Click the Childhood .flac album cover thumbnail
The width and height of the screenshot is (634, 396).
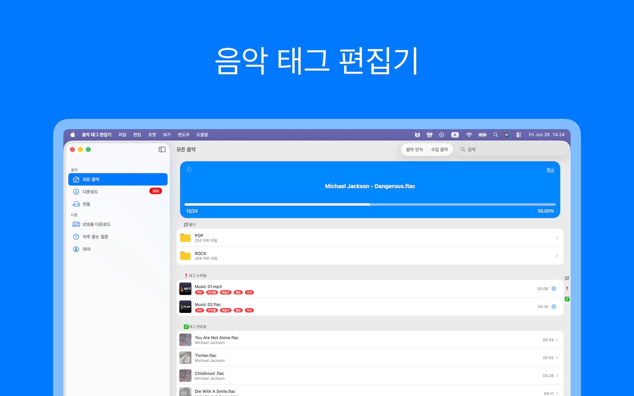coord(185,376)
